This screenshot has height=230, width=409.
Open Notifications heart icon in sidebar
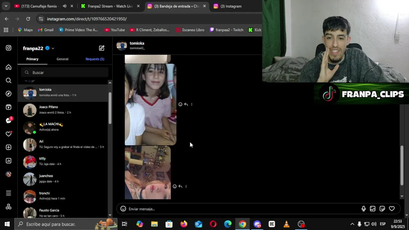pos(9,134)
